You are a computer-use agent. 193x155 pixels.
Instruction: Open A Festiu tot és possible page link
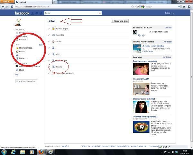tap(153, 46)
